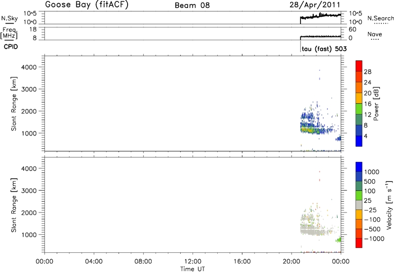Click the 'Freq. [MHz]' label

click(9, 33)
